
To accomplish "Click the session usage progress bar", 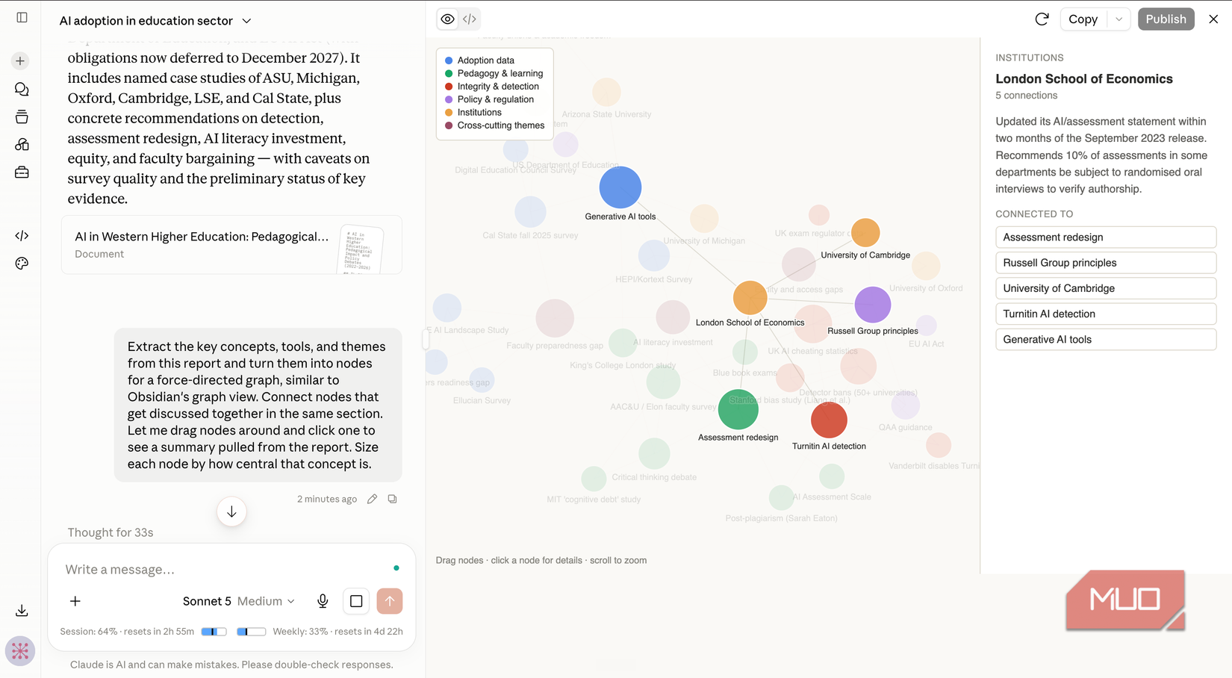I will point(214,632).
